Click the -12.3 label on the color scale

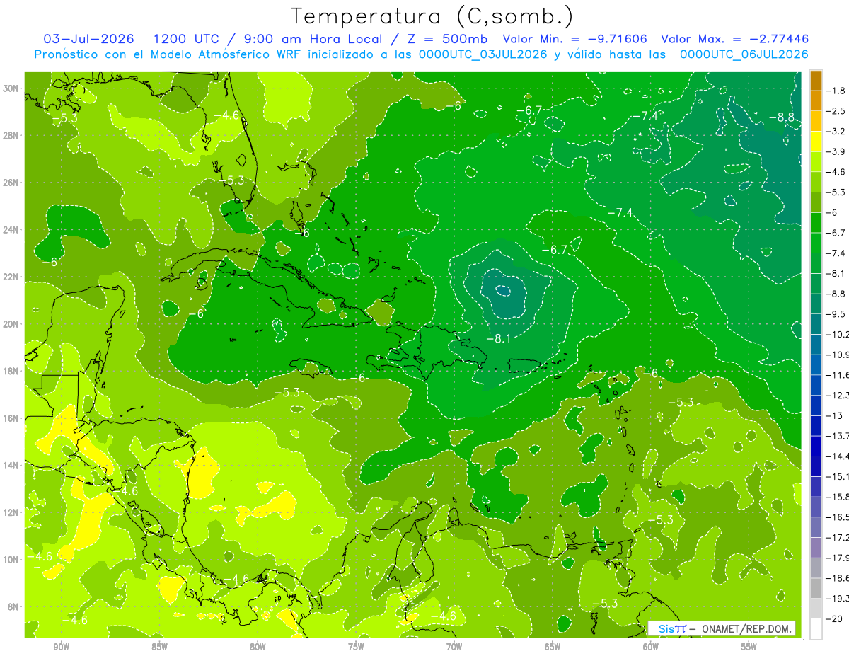(x=838, y=395)
